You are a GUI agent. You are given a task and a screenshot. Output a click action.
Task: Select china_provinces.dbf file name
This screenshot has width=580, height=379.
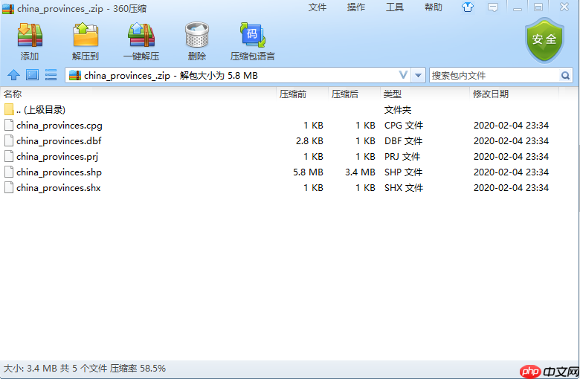[x=59, y=141]
